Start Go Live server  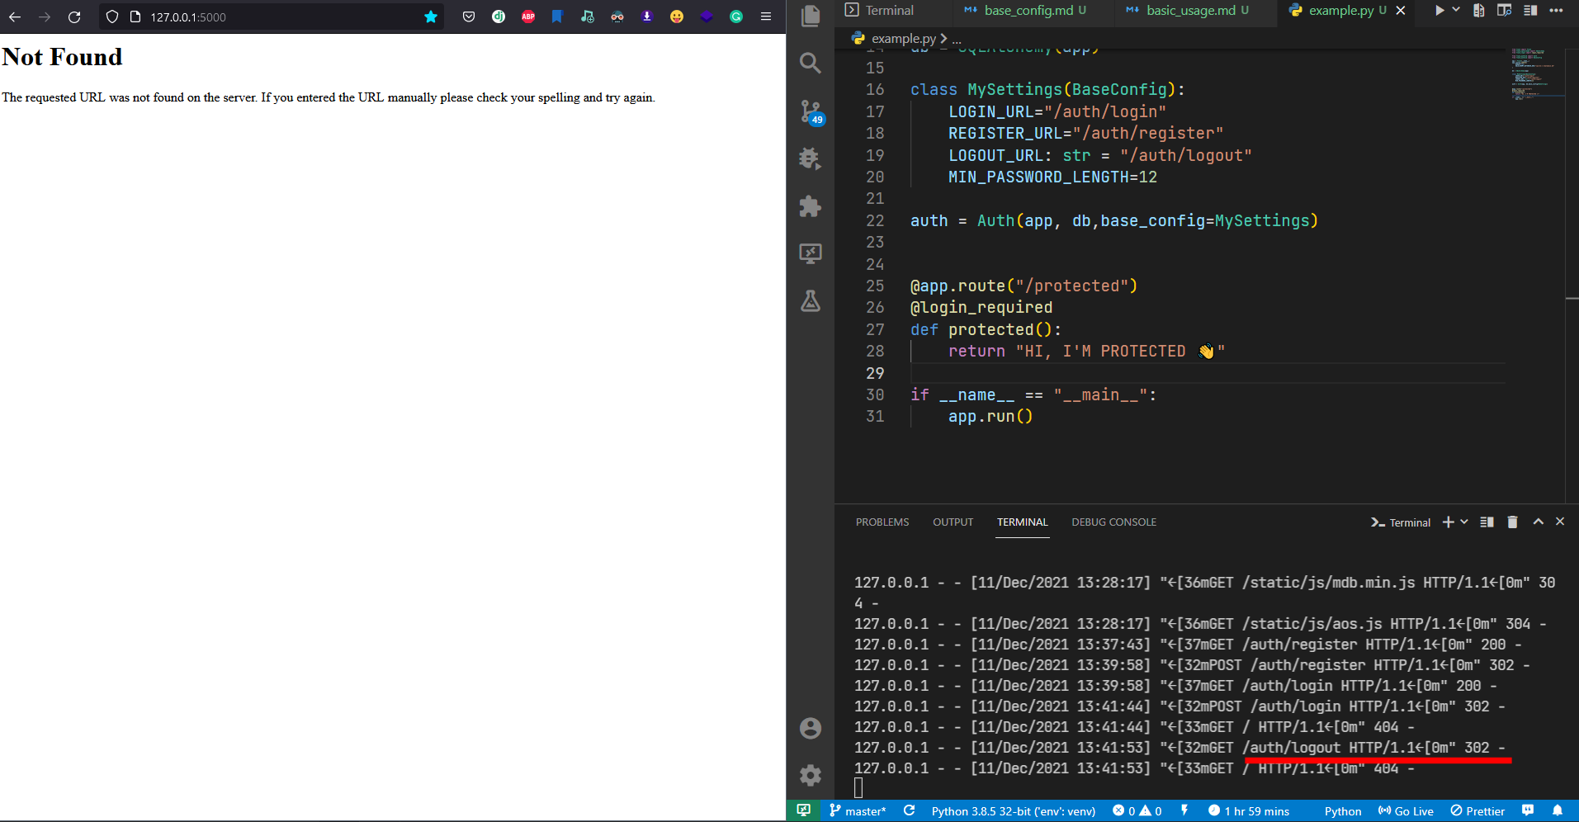pyautogui.click(x=1406, y=811)
